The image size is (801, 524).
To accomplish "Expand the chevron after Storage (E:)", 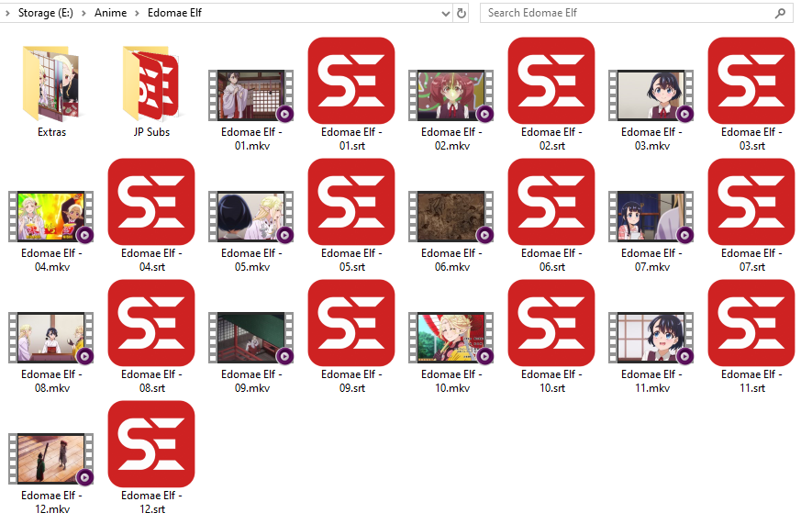I will 83,13.
